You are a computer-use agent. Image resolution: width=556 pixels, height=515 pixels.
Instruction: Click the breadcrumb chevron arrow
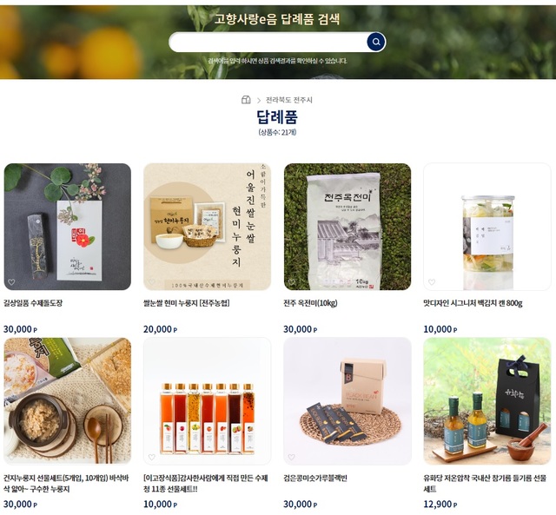pos(259,100)
